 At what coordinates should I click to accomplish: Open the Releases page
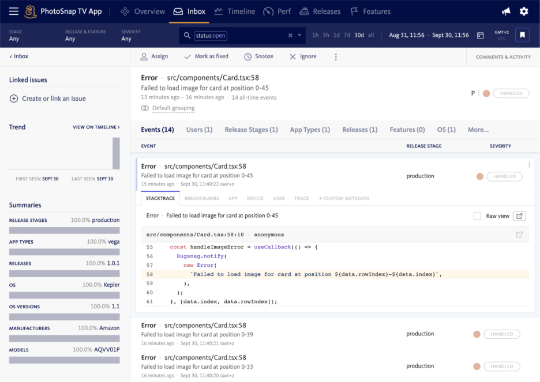tap(320, 12)
